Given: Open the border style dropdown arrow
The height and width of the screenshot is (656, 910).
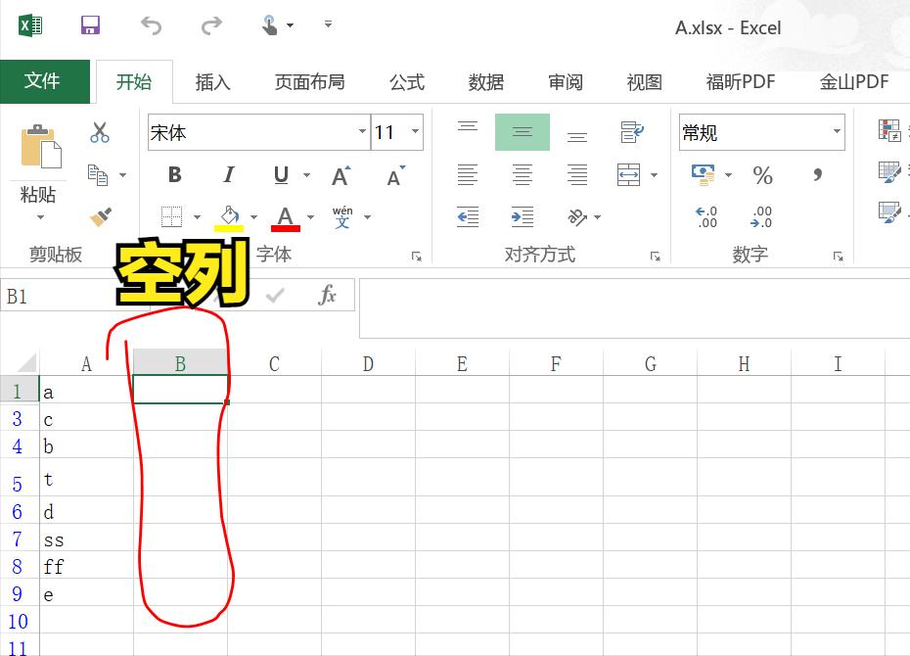Looking at the screenshot, I should click(x=198, y=217).
